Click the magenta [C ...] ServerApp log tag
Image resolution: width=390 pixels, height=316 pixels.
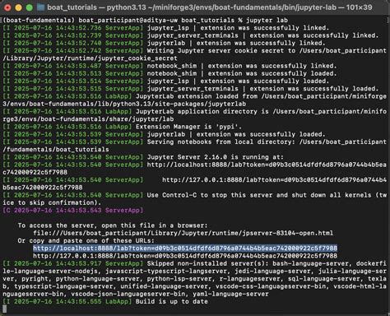(73, 211)
